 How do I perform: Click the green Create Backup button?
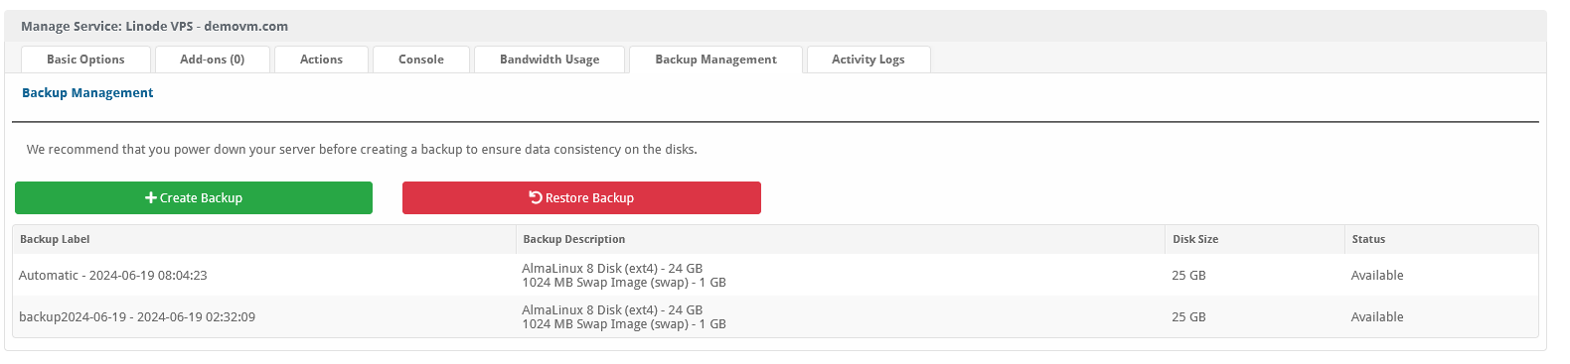coord(194,197)
